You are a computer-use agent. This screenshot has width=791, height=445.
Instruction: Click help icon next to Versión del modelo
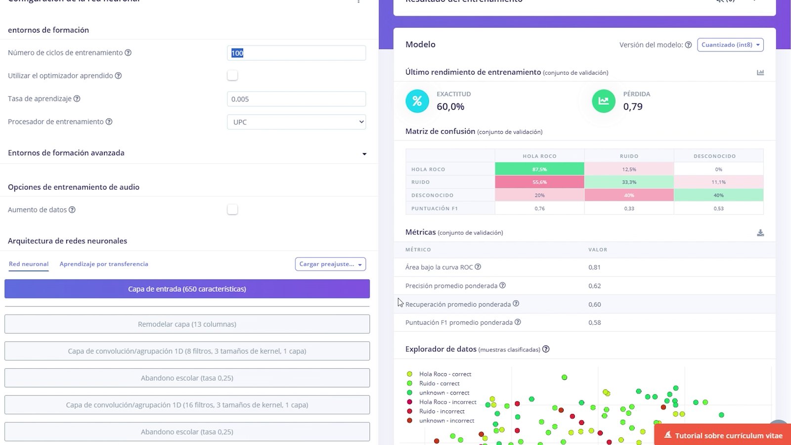pyautogui.click(x=688, y=45)
